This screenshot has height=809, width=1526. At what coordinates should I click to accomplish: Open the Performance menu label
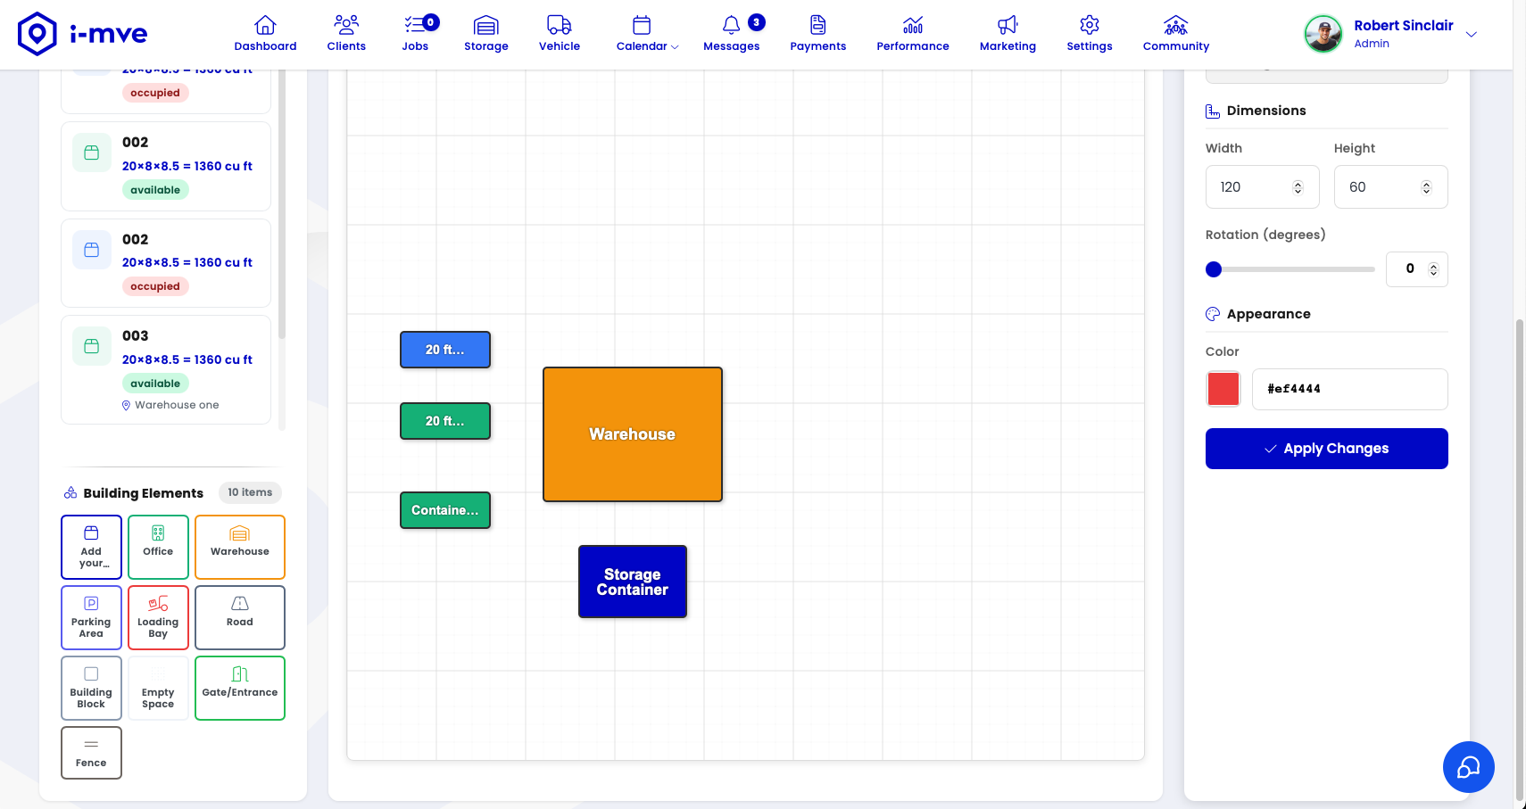(x=913, y=46)
